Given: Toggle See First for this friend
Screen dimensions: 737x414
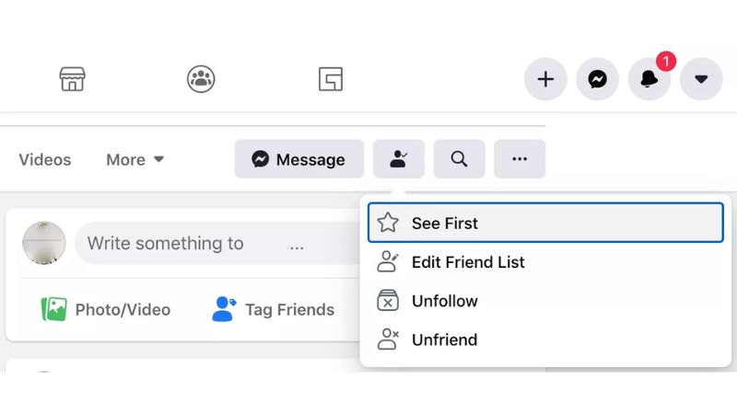Looking at the screenshot, I should coord(545,223).
